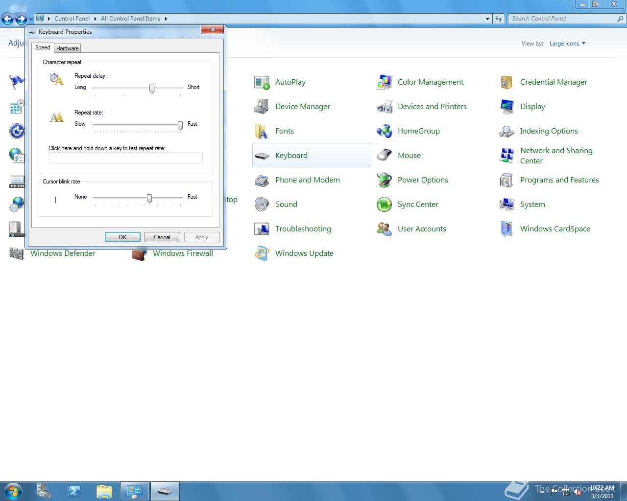
Task: Open the Power Options icon
Action: point(385,180)
